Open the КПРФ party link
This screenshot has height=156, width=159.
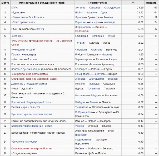pyautogui.click(x=15, y=8)
